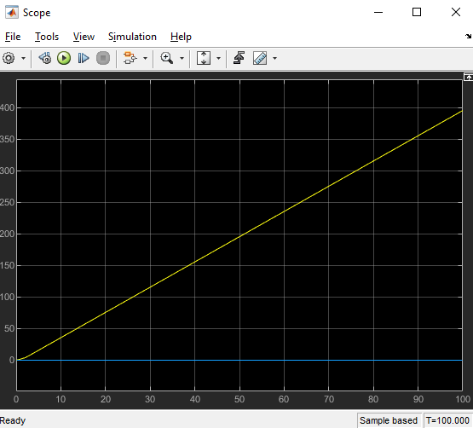Click the x-axis label 50
This screenshot has height=428, width=473.
click(x=239, y=399)
